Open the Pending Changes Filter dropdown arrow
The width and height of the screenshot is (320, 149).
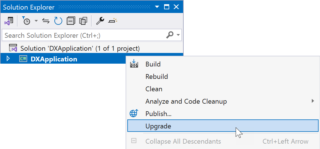pos(36,21)
